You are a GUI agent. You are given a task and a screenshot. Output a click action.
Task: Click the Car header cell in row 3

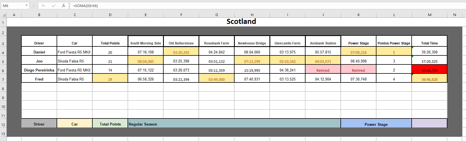(75, 41)
